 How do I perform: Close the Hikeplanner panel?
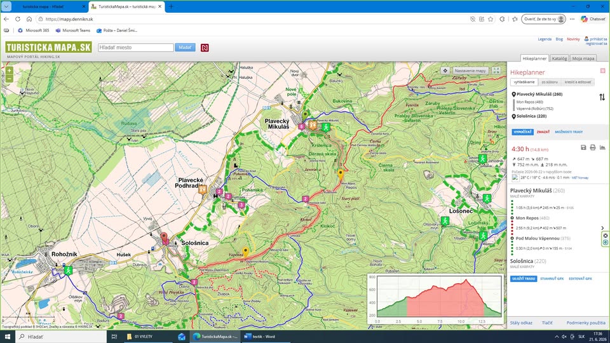(602, 71)
